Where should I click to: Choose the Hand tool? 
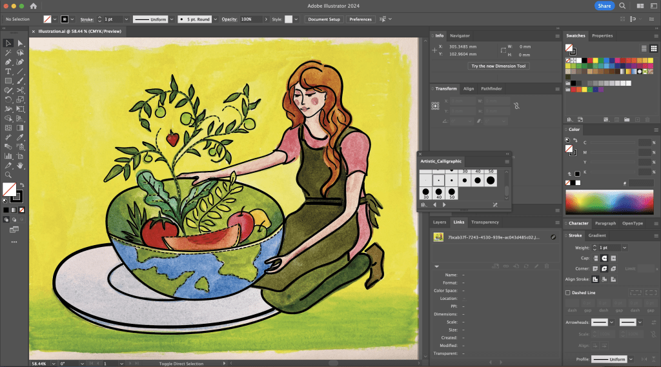click(x=20, y=165)
